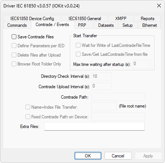
Task: Click the 'Comtrade Path:' label
Action: (75, 97)
